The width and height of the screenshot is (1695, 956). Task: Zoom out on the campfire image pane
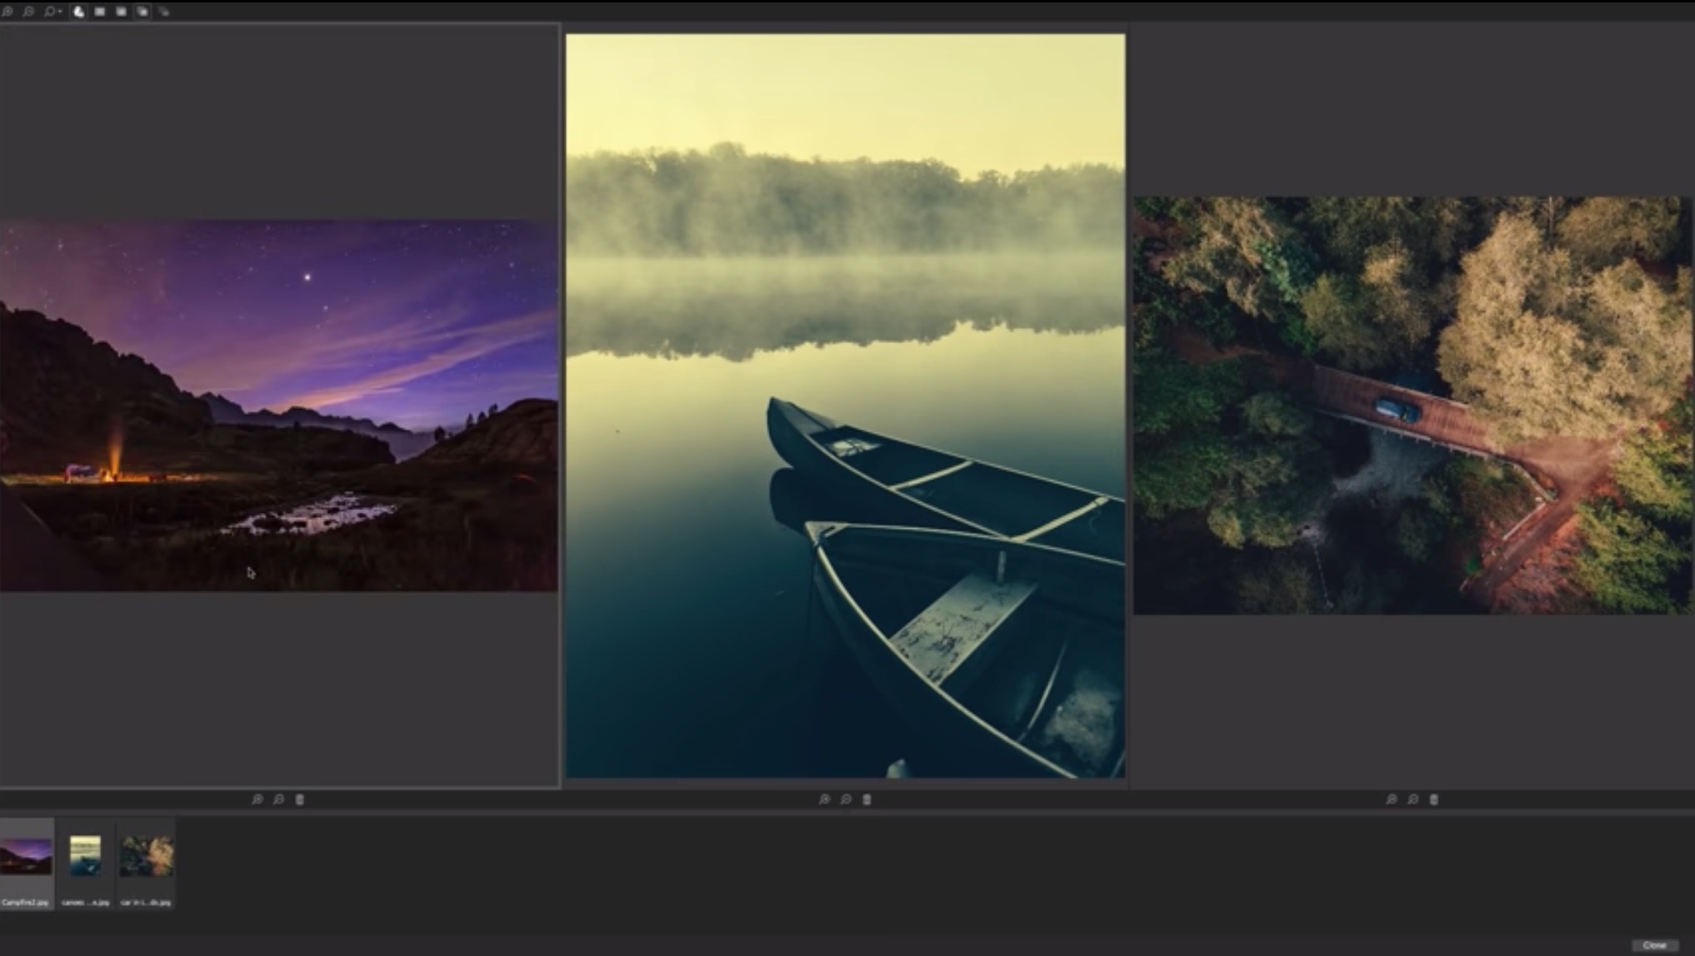[278, 799]
